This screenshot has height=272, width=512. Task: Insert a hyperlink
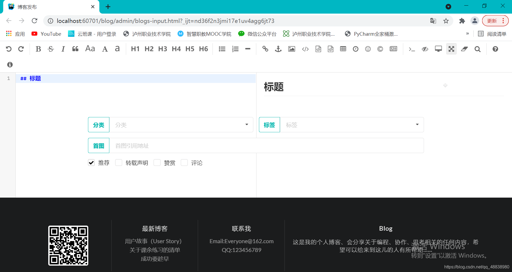pyautogui.click(x=265, y=49)
